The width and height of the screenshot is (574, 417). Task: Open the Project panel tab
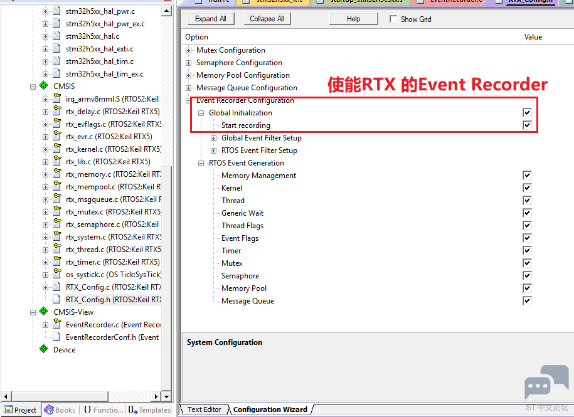21,409
